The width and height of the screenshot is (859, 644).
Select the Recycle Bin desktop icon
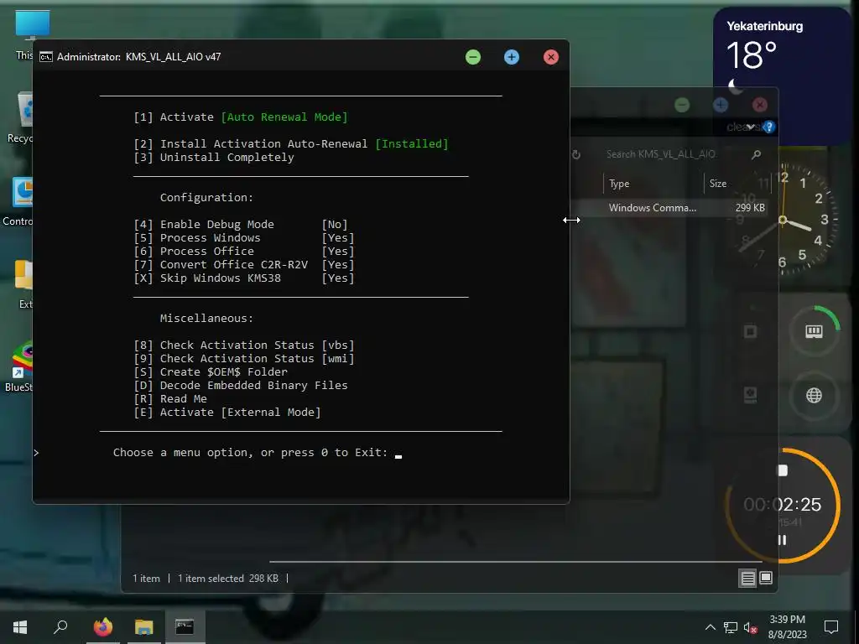point(21,117)
